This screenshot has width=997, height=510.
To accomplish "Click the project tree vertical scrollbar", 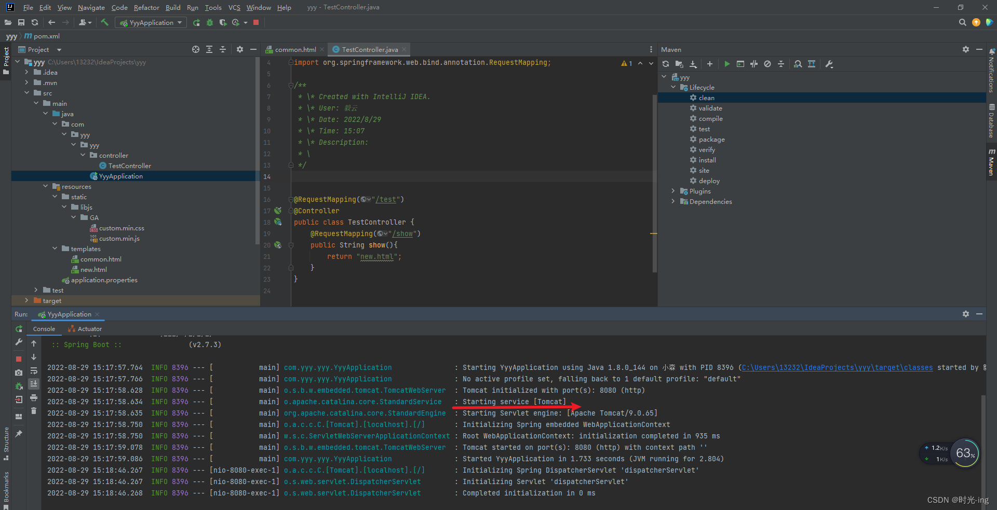I will (257, 150).
